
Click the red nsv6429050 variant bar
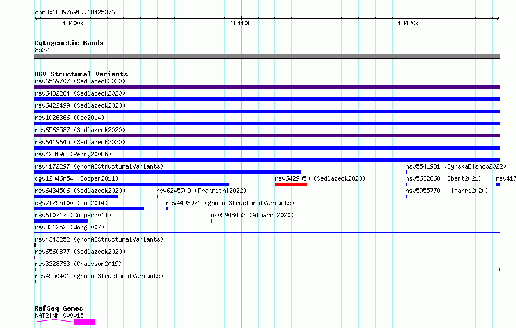pyautogui.click(x=291, y=184)
